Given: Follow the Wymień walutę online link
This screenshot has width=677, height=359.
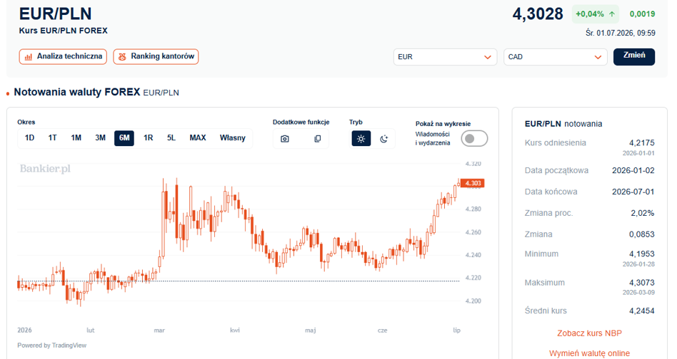Looking at the screenshot, I should tap(589, 353).
